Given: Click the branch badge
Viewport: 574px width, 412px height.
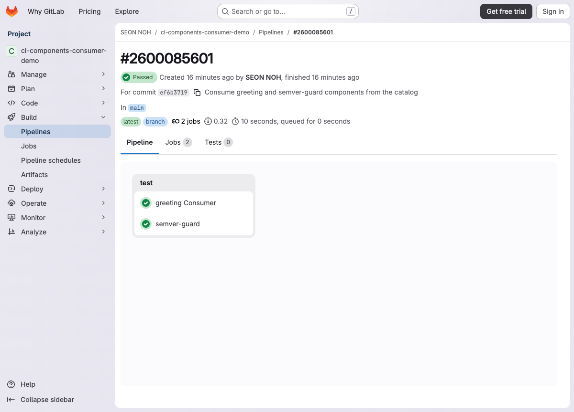Looking at the screenshot, I should pyautogui.click(x=155, y=122).
